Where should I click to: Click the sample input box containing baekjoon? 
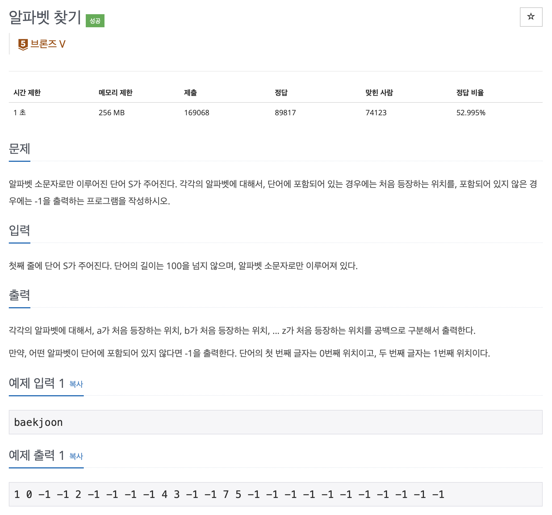(x=275, y=422)
